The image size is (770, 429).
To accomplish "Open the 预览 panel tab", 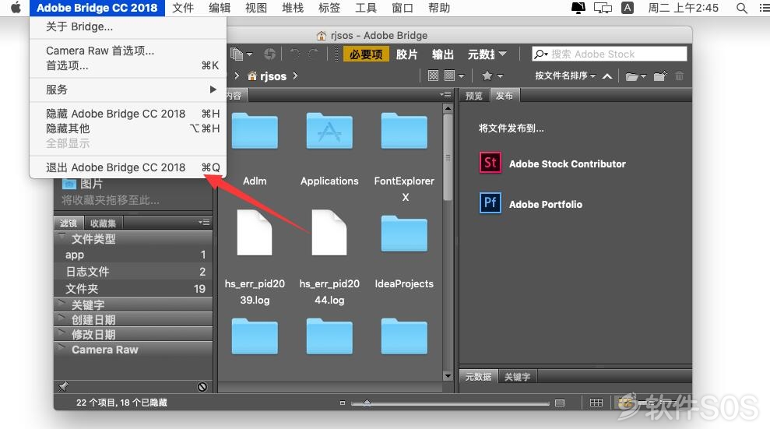I will 474,96.
